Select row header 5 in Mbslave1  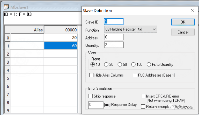8,78
